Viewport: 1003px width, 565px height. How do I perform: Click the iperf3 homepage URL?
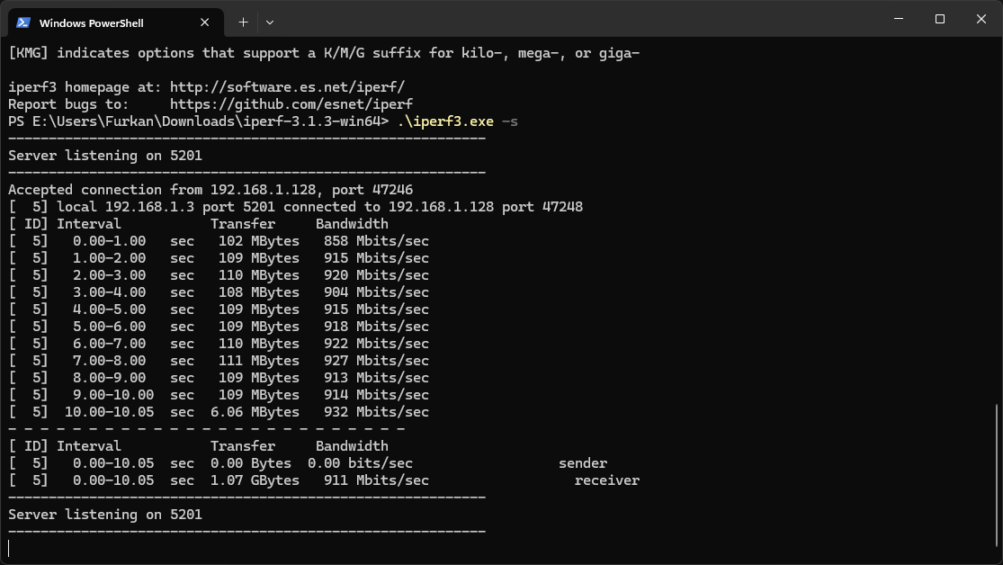point(287,87)
